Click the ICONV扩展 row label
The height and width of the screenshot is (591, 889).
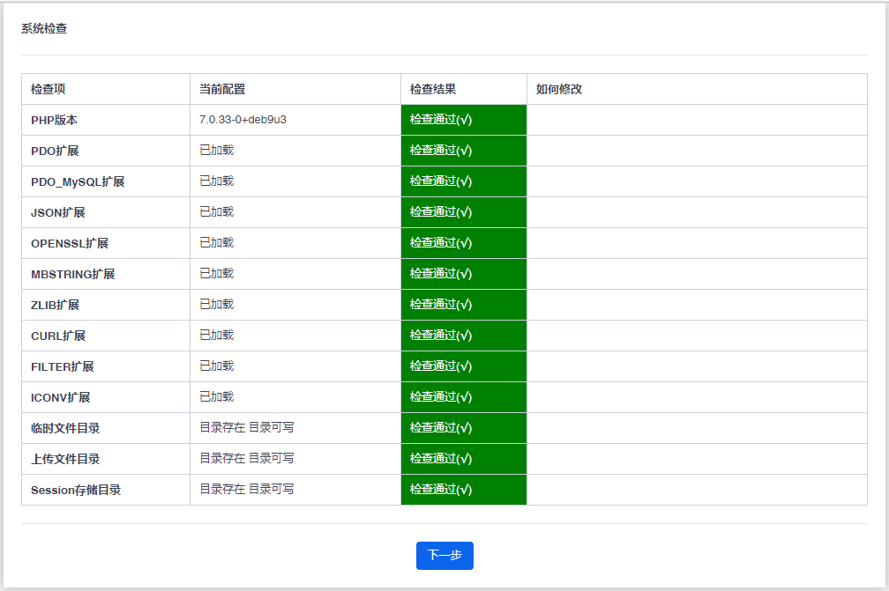60,397
